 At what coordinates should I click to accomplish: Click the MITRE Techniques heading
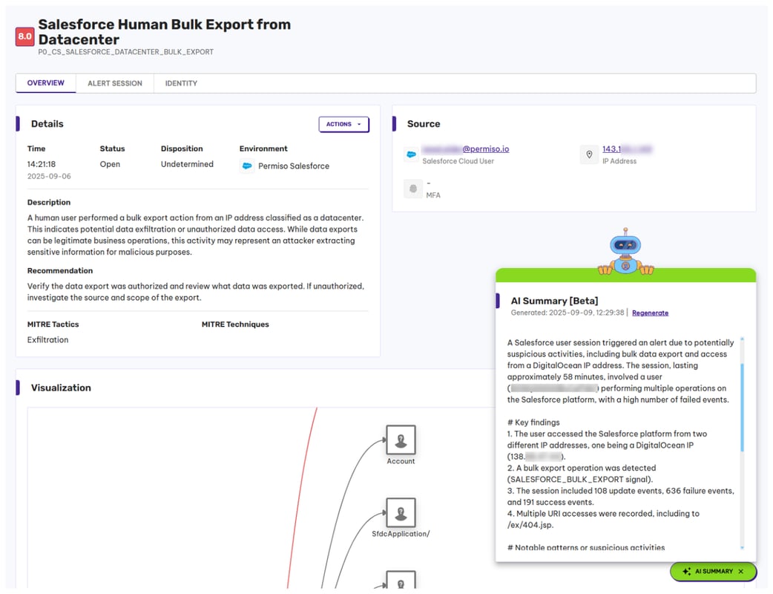coord(235,324)
